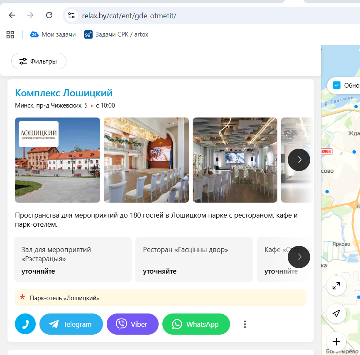The width and height of the screenshot is (360, 355).
Task: Open the Мои задачи bookmark
Action: (53, 34)
